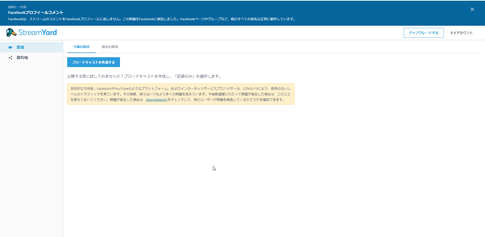Click the 投稿日：1日前 text
Screen dimensions: 485x237
pyautogui.click(x=17, y=7)
